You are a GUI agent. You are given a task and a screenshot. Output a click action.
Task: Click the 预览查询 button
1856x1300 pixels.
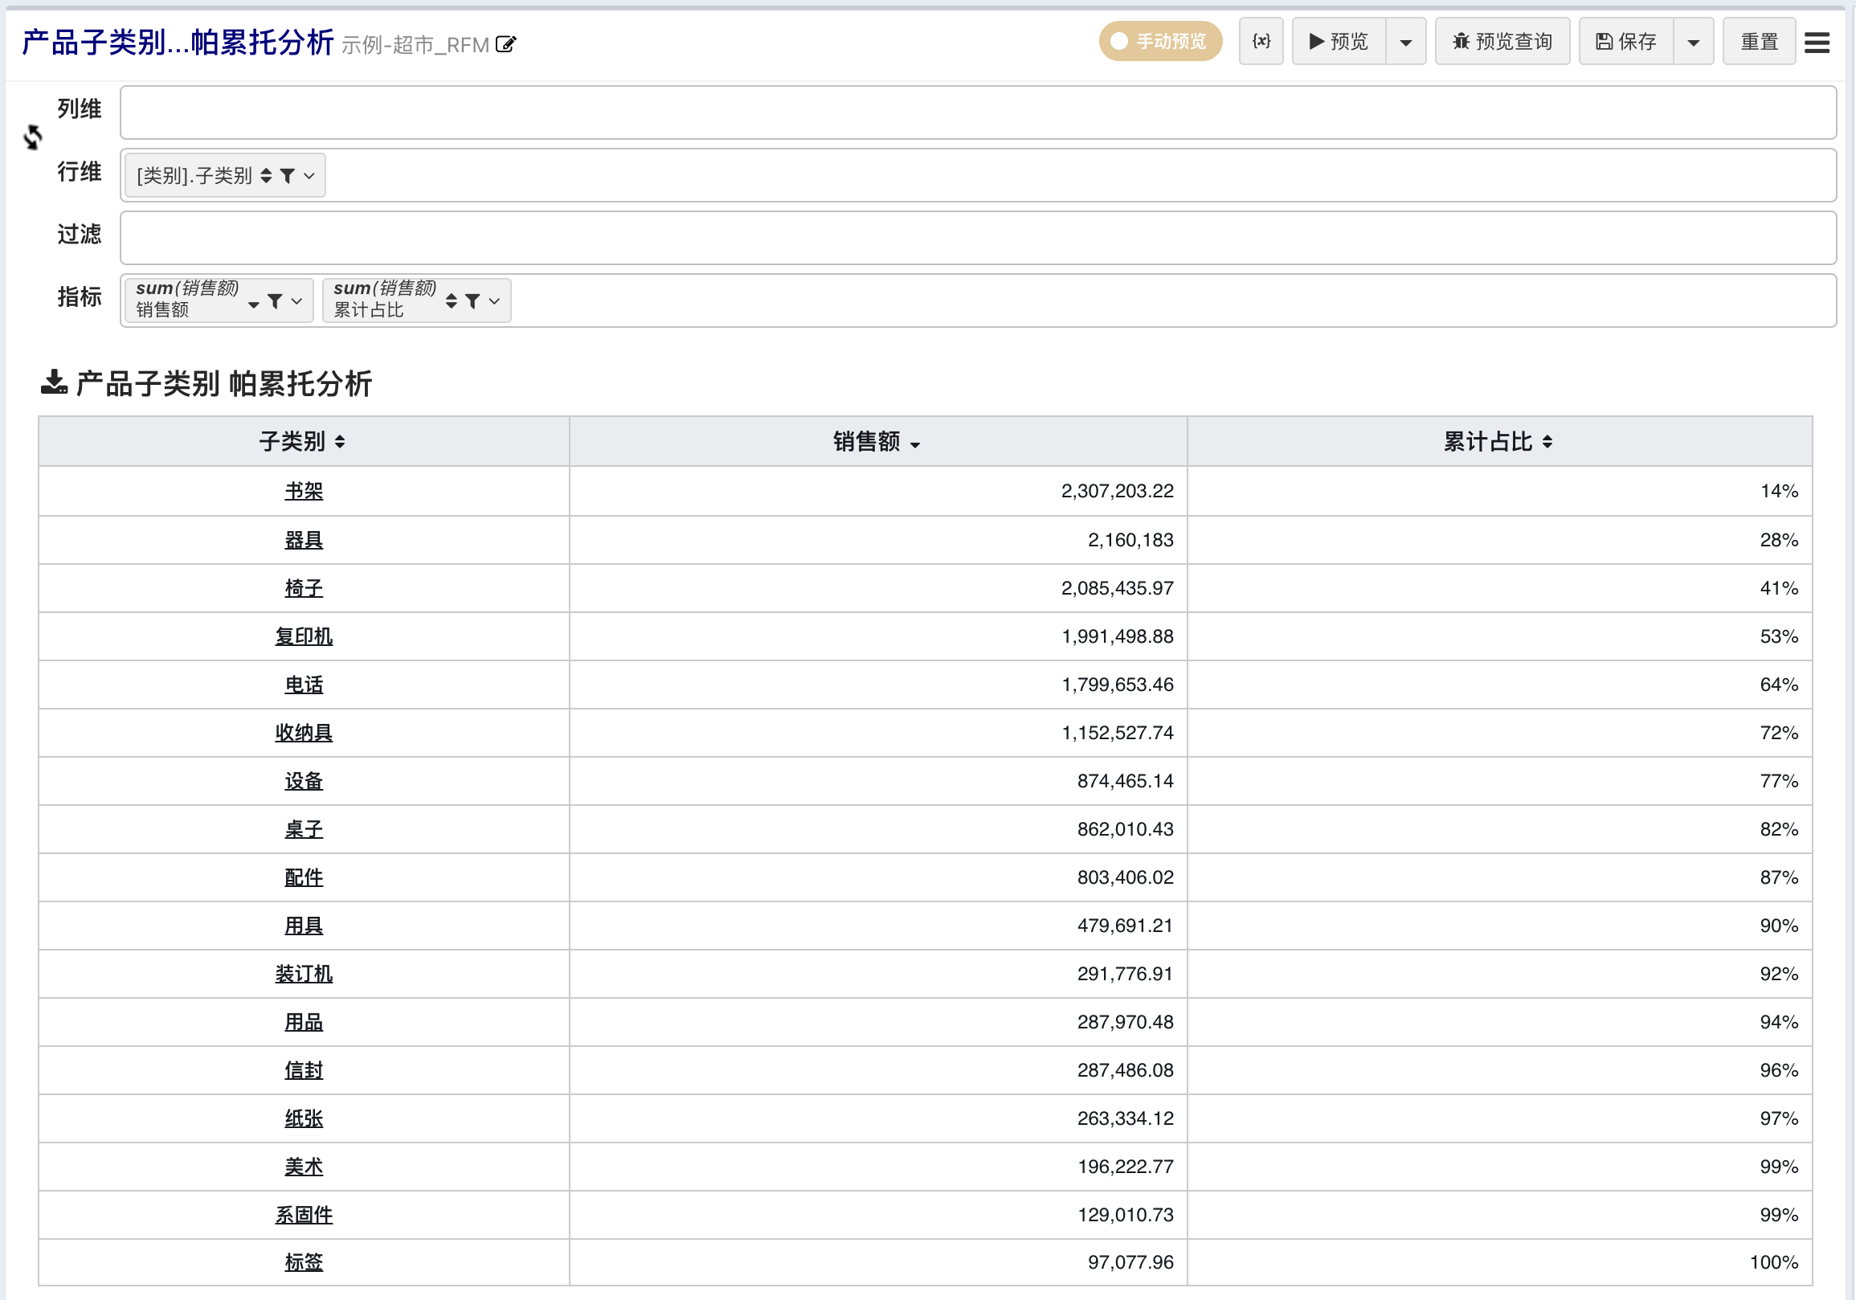(x=1502, y=41)
